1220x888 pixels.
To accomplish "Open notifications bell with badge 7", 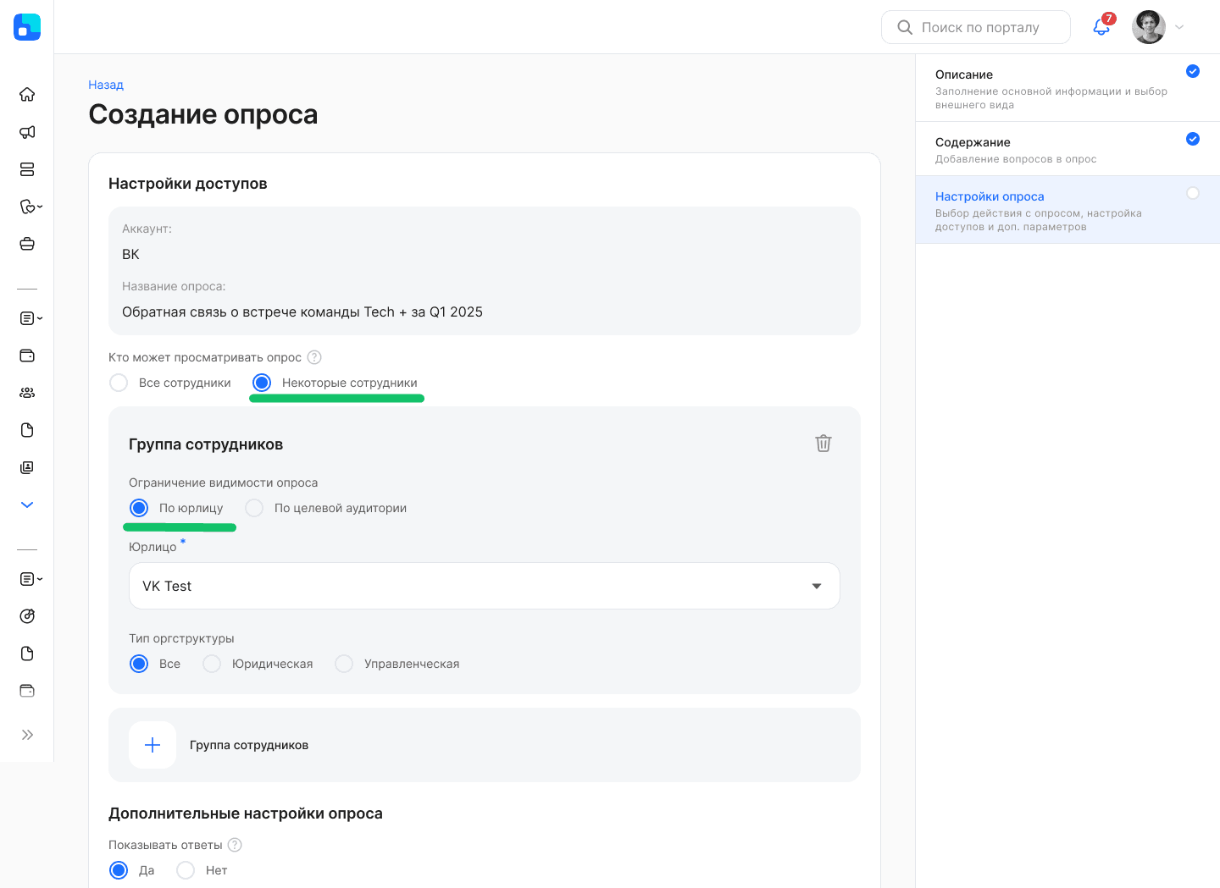I will [x=1102, y=26].
